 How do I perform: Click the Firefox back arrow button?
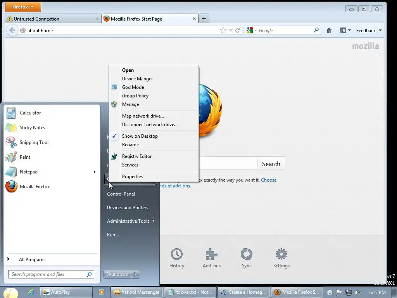click(x=12, y=30)
